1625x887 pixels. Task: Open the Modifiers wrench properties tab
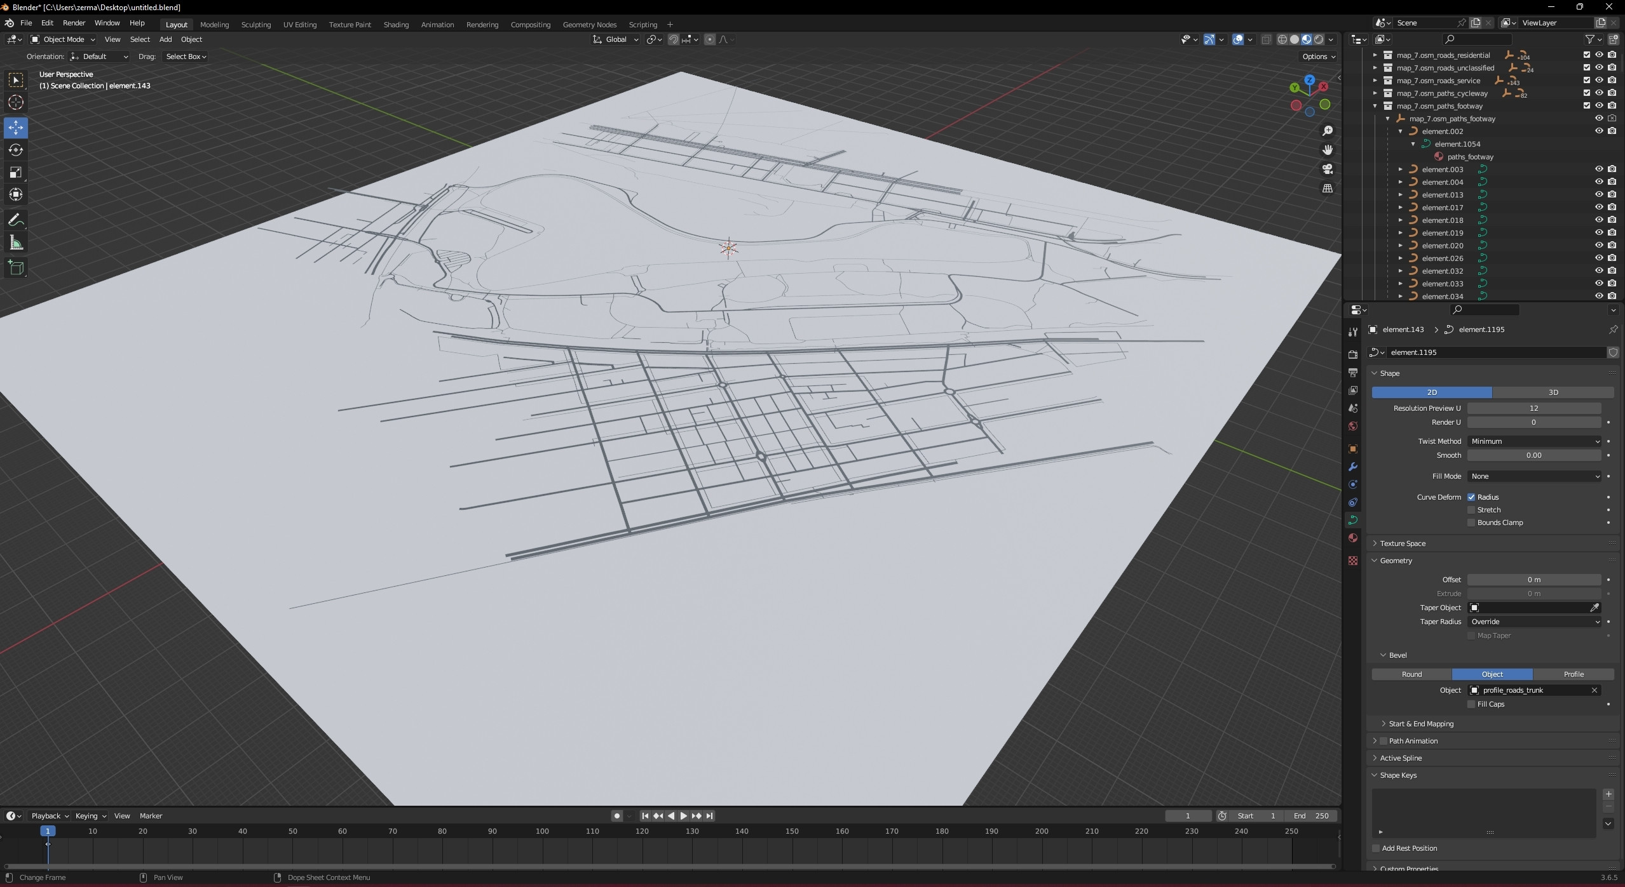(1353, 467)
